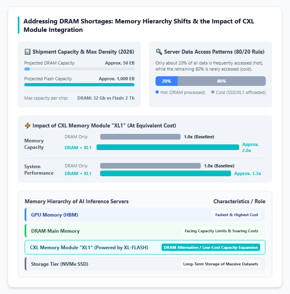The height and width of the screenshot is (294, 290).
Task: Click the 1.0x (Baseline) label under Memory Capacity
Action: 199,137
